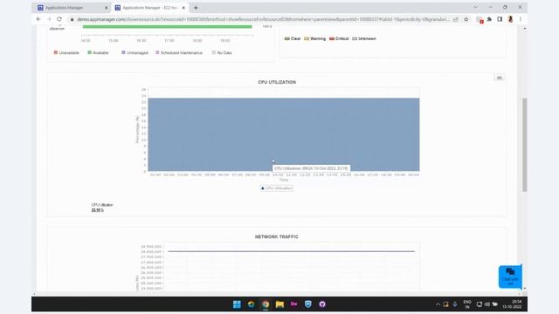Screen dimensions: 559x314
Task: Expand the tab search dropdown arrow
Action: 475,7
